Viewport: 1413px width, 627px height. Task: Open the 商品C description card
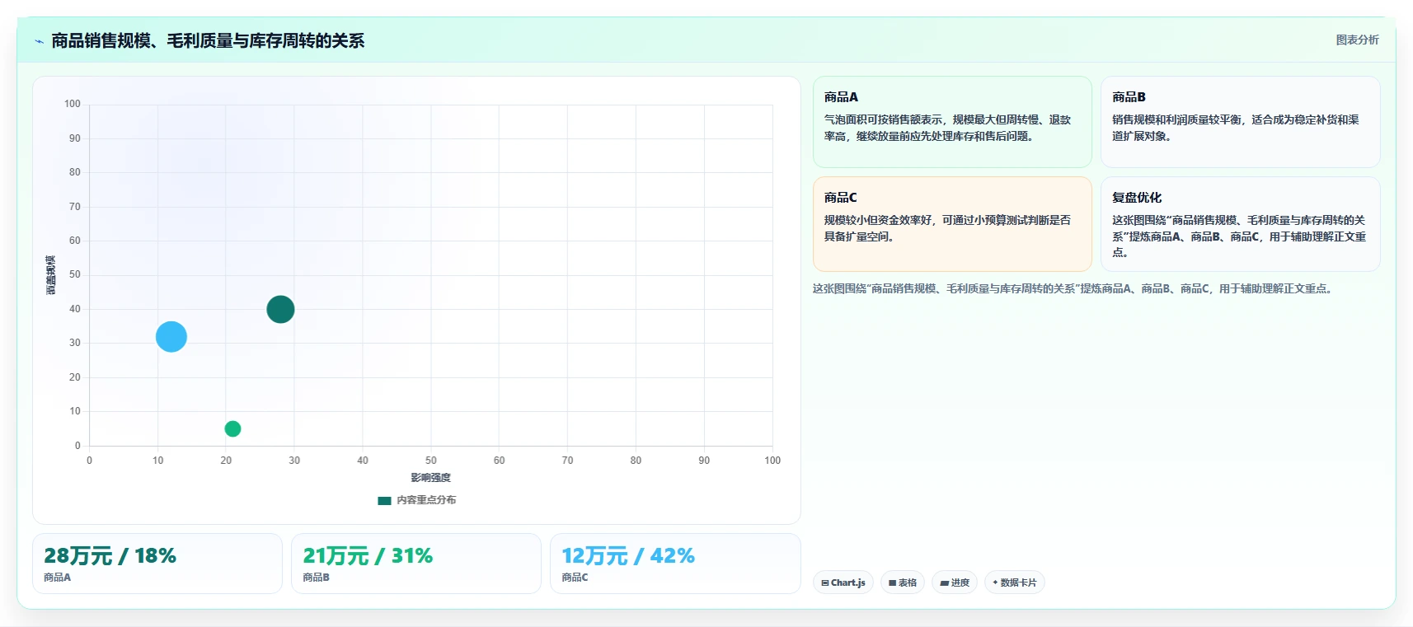pos(952,224)
